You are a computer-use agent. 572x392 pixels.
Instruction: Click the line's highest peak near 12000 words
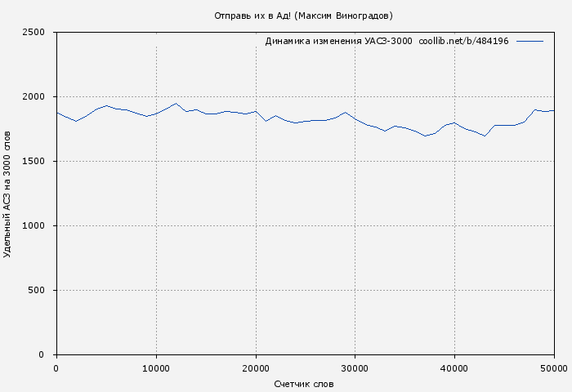(176, 103)
